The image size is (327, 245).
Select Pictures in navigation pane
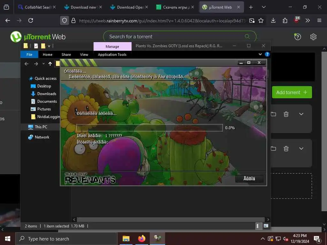41,109
